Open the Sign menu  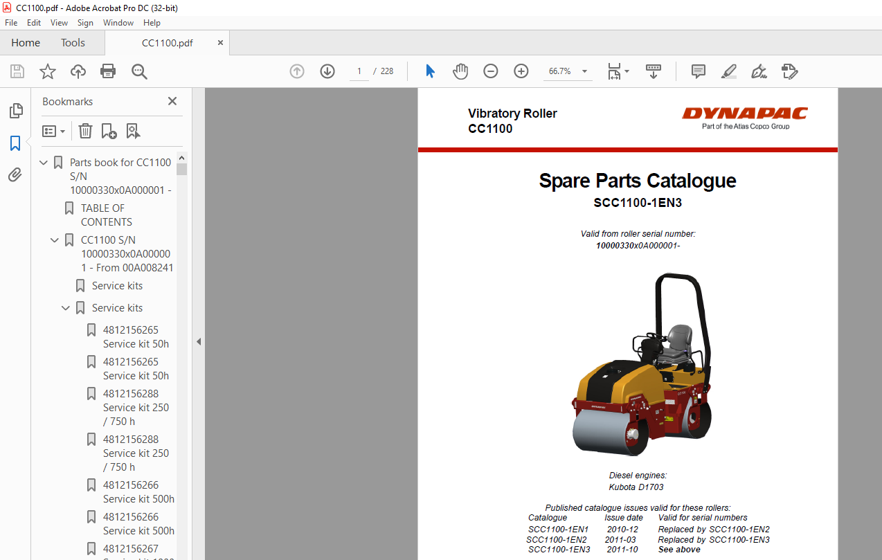pos(85,23)
